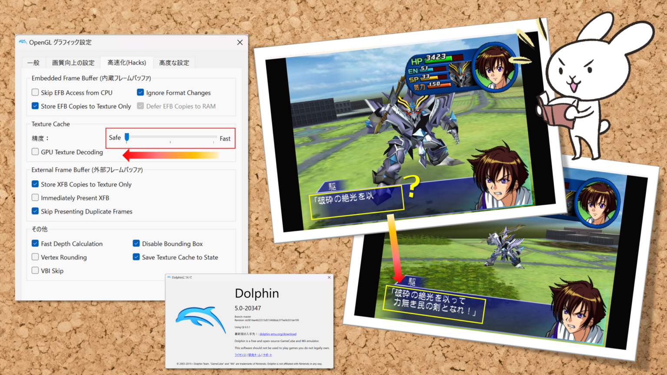This screenshot has height=375, width=667.
Task: Uncheck Ignore Format Changes
Action: pos(140,92)
